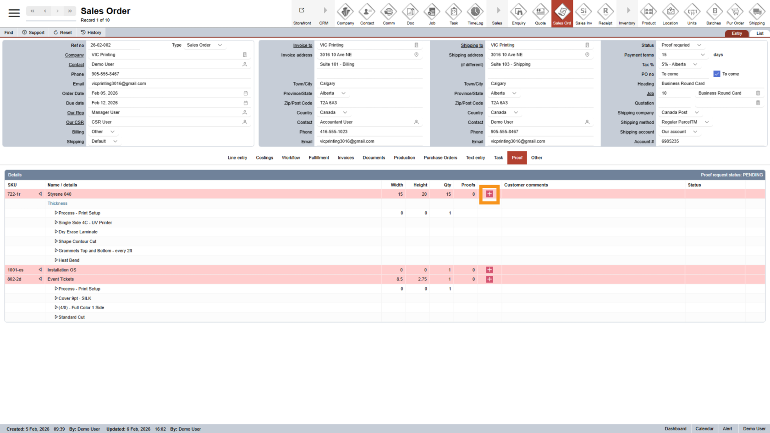
Task: Switch to the Costings tab
Action: point(264,158)
